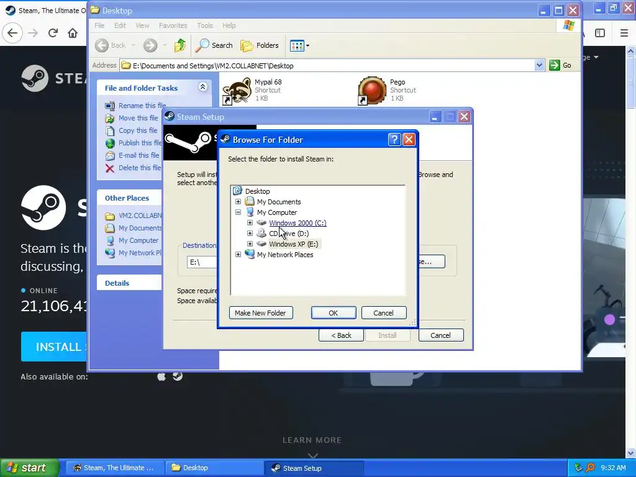636x477 pixels.
Task: Select Desktop root in folder tree
Action: coord(257,191)
